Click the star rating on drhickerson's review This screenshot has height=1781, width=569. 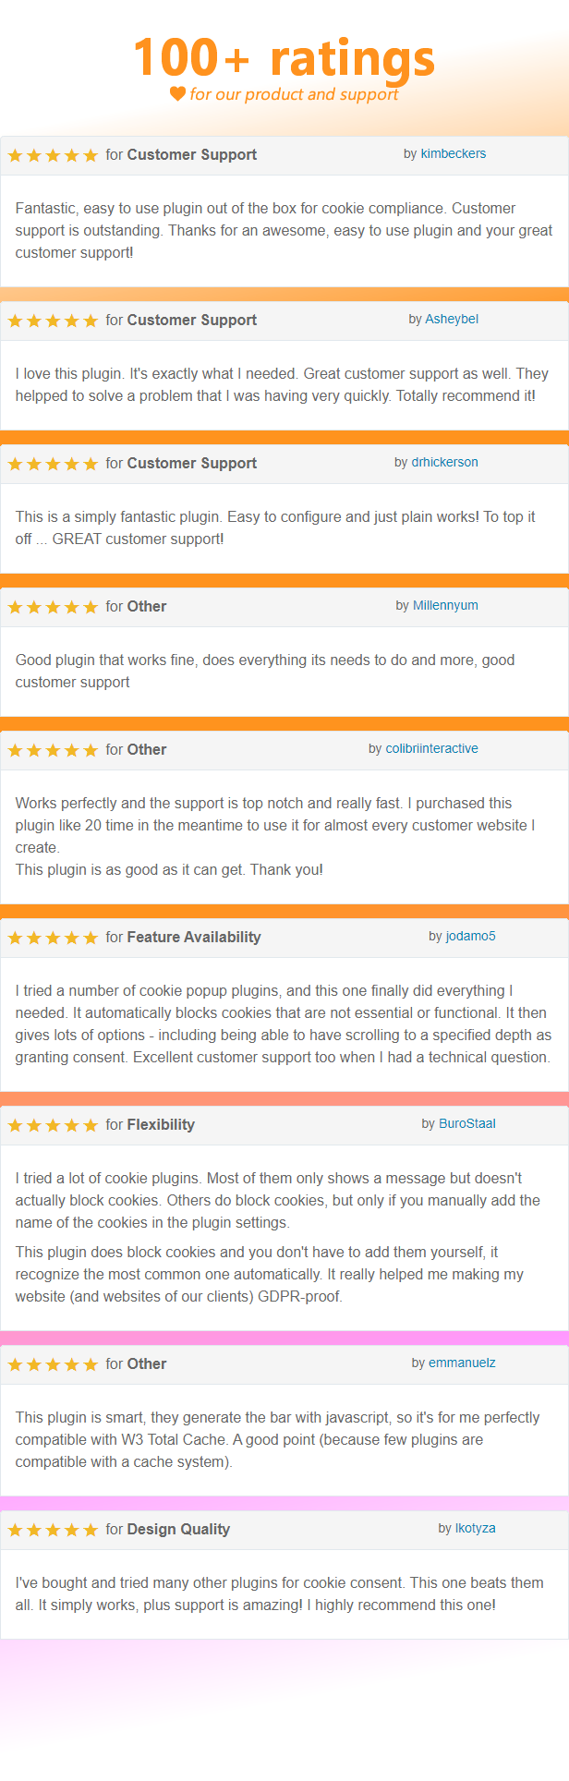53,464
